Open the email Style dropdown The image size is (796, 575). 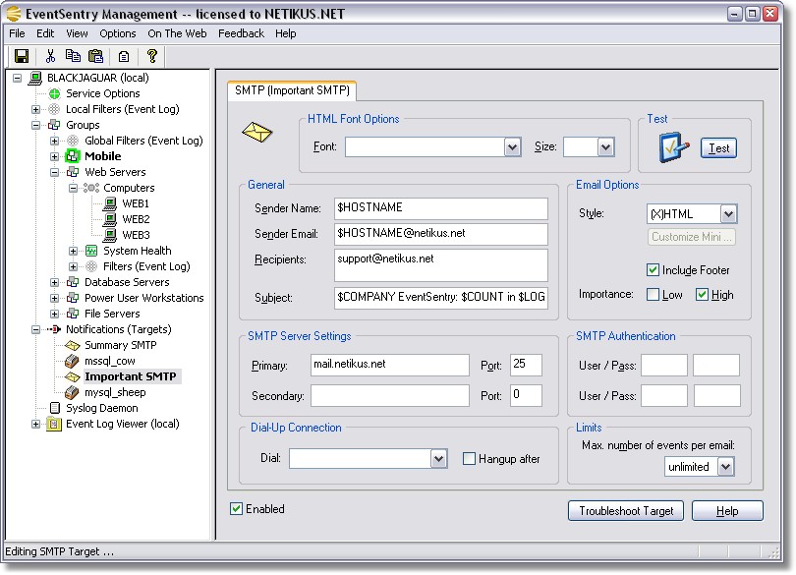point(728,214)
